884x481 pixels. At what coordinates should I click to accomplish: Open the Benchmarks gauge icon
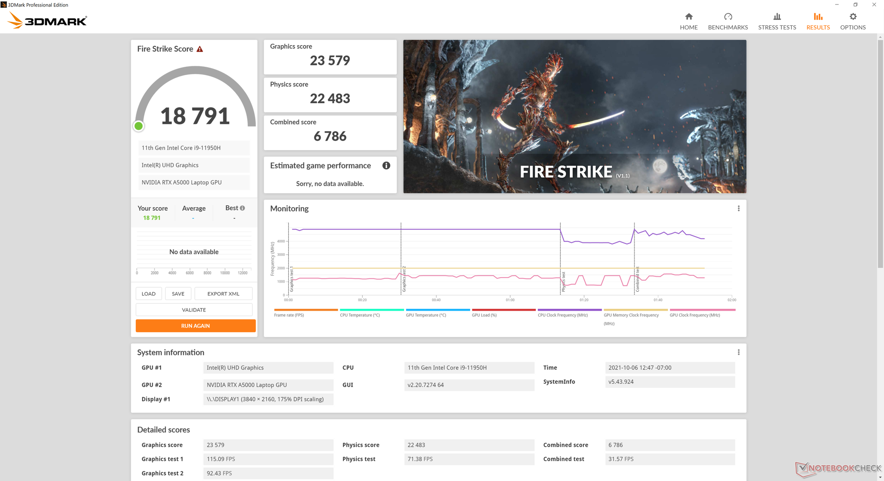click(x=728, y=17)
